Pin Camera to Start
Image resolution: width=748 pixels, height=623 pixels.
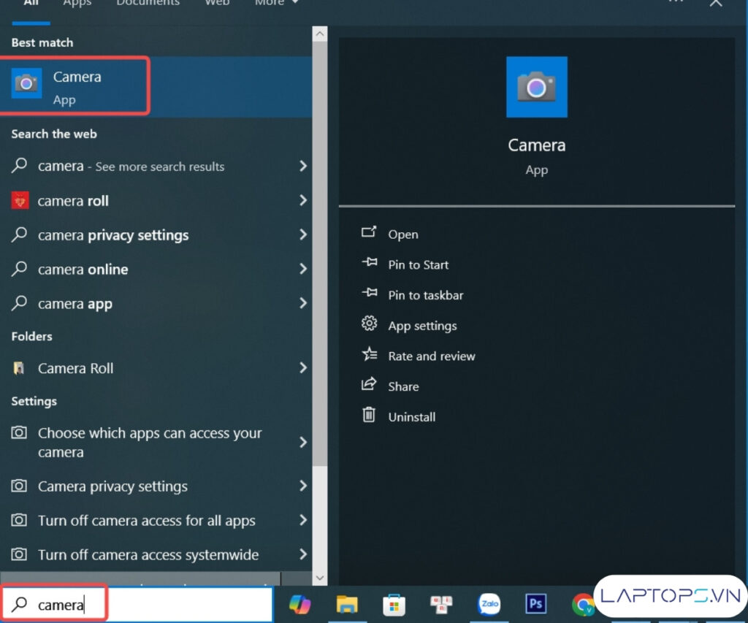point(417,264)
